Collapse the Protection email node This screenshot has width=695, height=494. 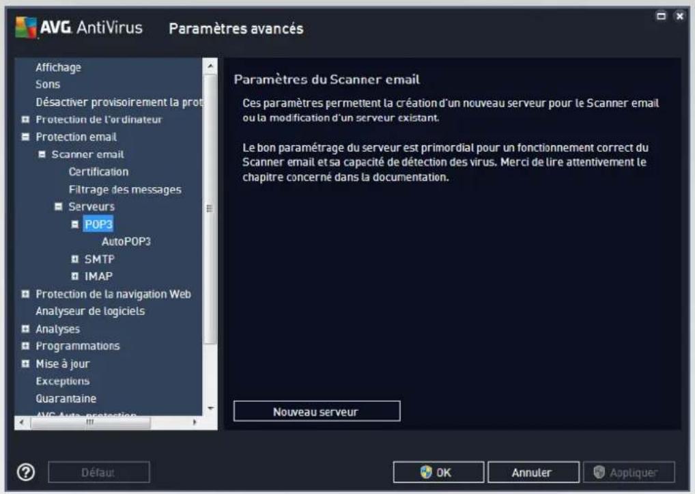(x=26, y=137)
